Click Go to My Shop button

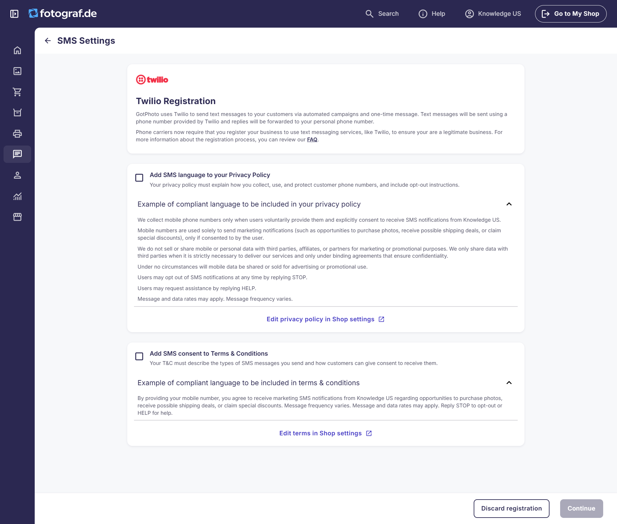pos(571,14)
